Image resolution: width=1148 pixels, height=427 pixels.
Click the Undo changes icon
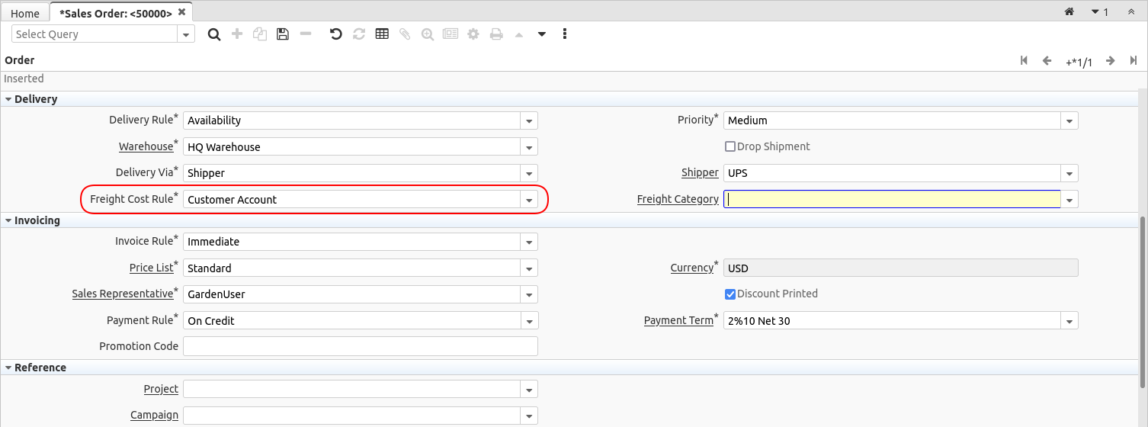point(335,34)
